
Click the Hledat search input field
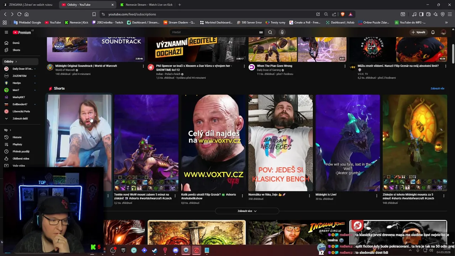coord(214,32)
